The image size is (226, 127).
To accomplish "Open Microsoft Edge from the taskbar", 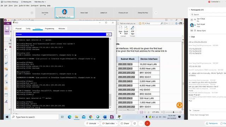I will point(70,117).
